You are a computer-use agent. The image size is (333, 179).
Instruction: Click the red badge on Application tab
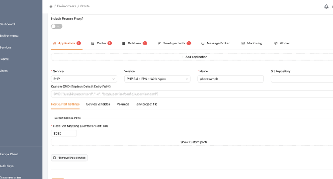(x=79, y=43)
